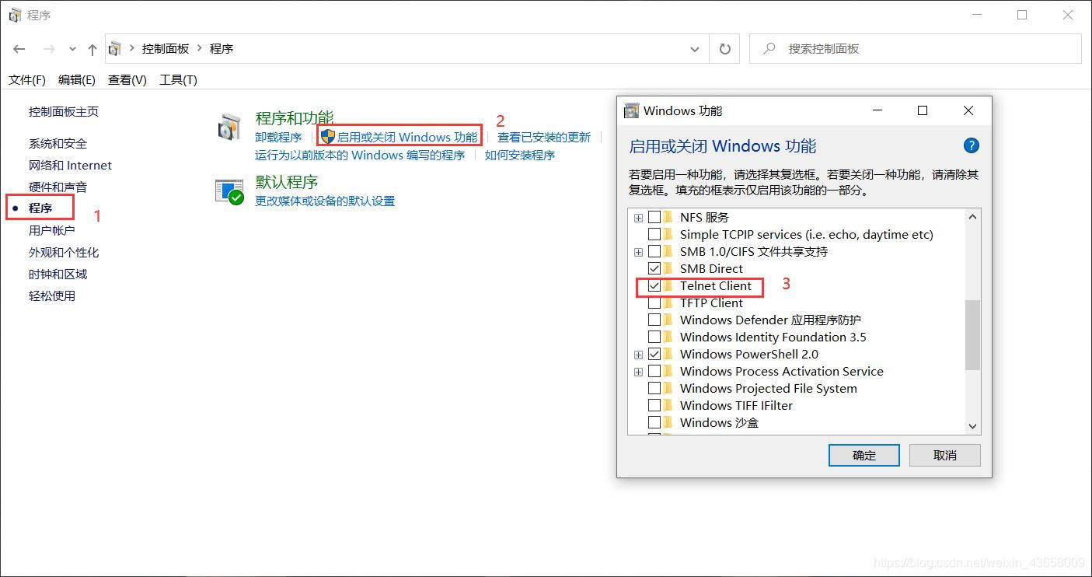Click Control Panel icon in address bar

115,49
